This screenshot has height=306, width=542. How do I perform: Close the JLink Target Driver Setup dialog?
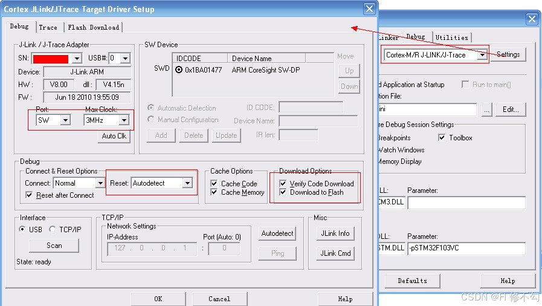[x=369, y=8]
